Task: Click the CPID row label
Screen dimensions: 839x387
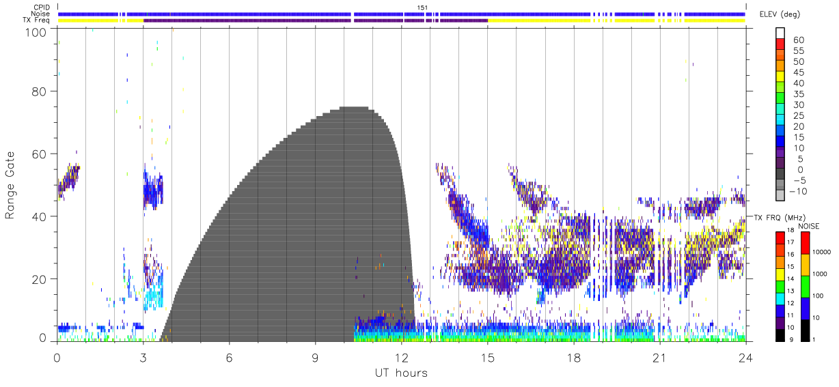Action: [40, 8]
